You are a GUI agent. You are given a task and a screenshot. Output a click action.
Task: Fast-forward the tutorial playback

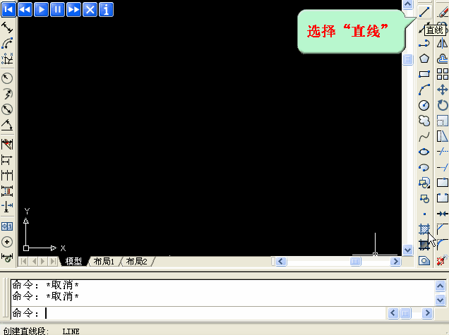pos(73,10)
